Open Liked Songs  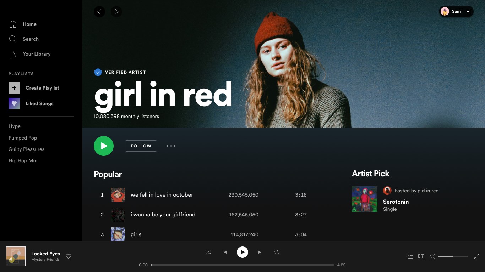point(39,103)
